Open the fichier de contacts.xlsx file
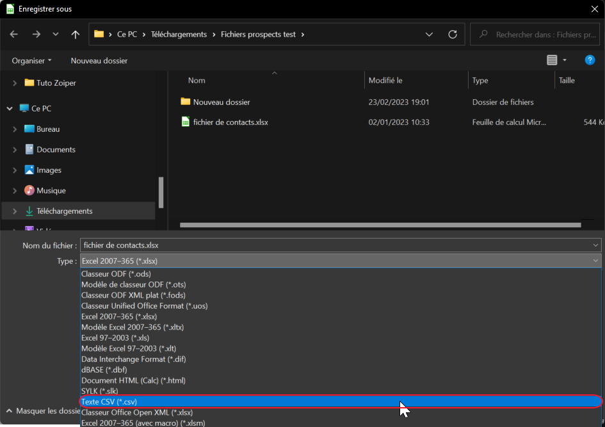605x427 pixels. pyautogui.click(x=230, y=122)
